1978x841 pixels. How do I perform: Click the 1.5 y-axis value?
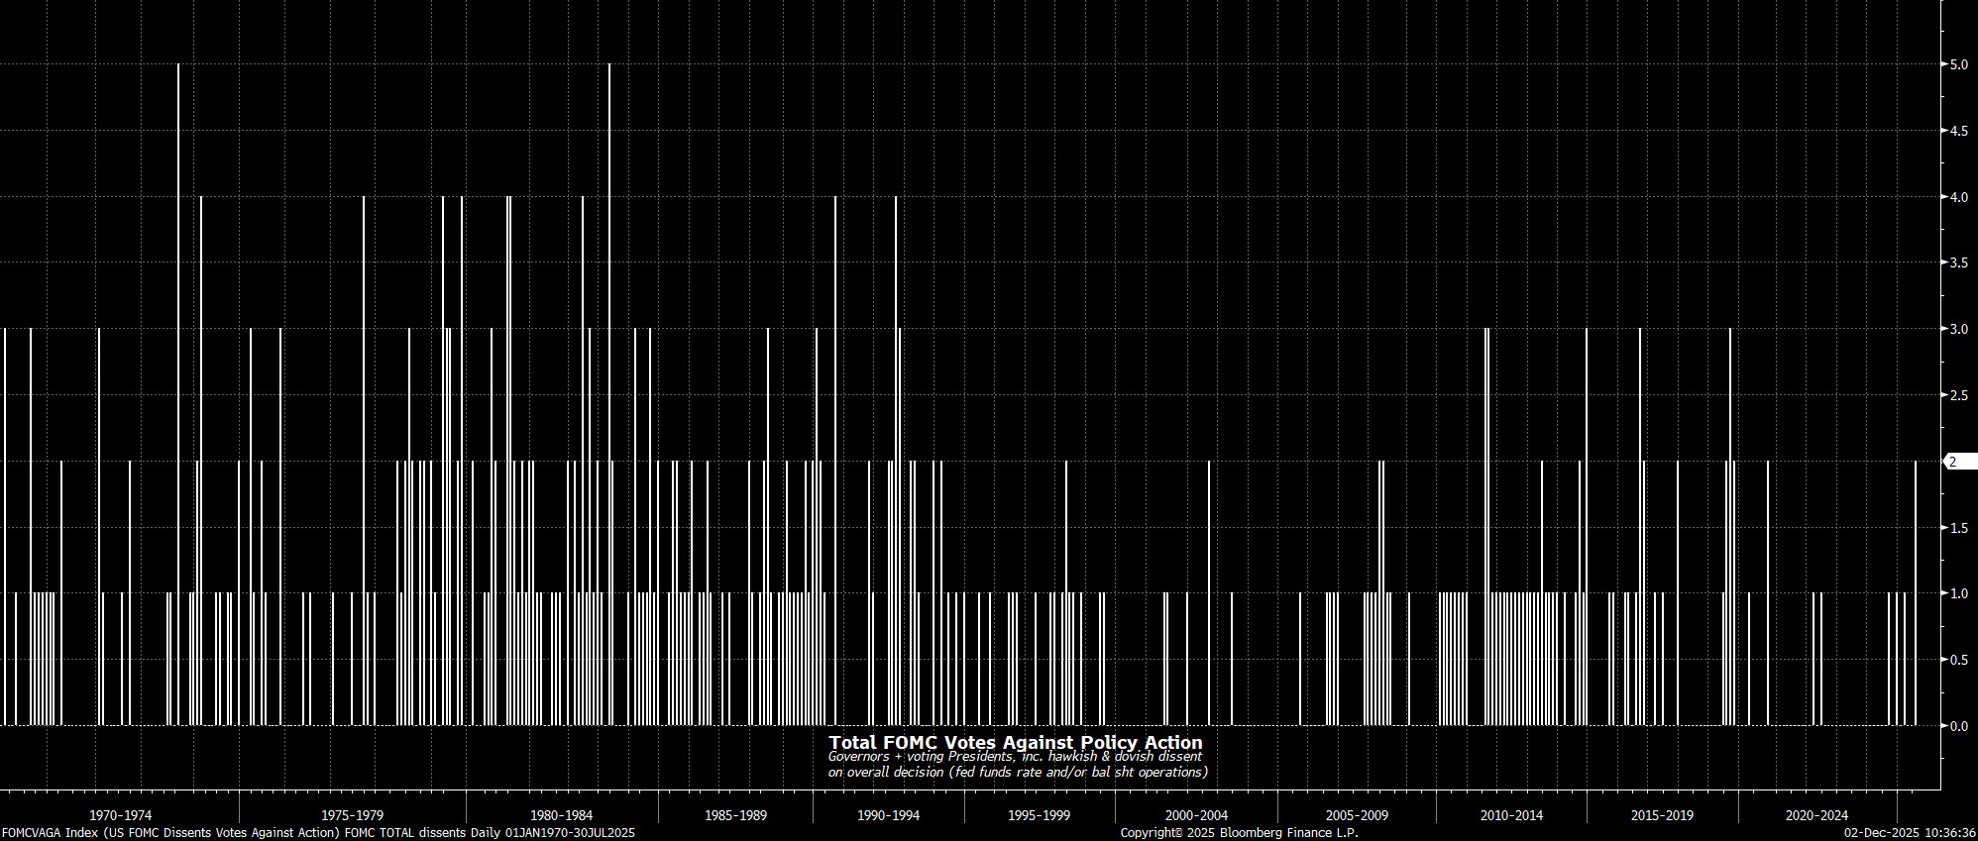(x=1958, y=528)
